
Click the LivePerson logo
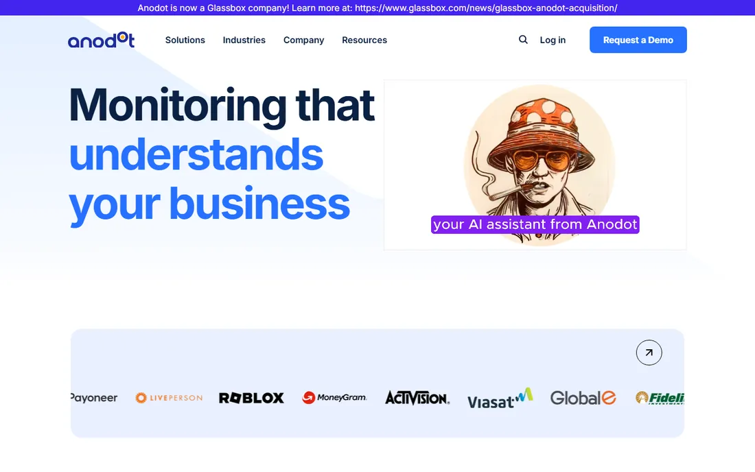169,398
